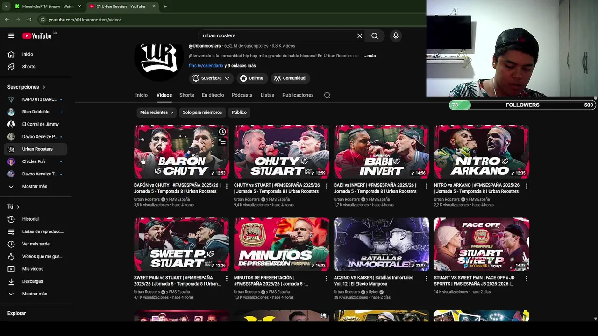The image size is (598, 336).
Task: Open the browser tab list dropdown
Action: [x=6, y=7]
